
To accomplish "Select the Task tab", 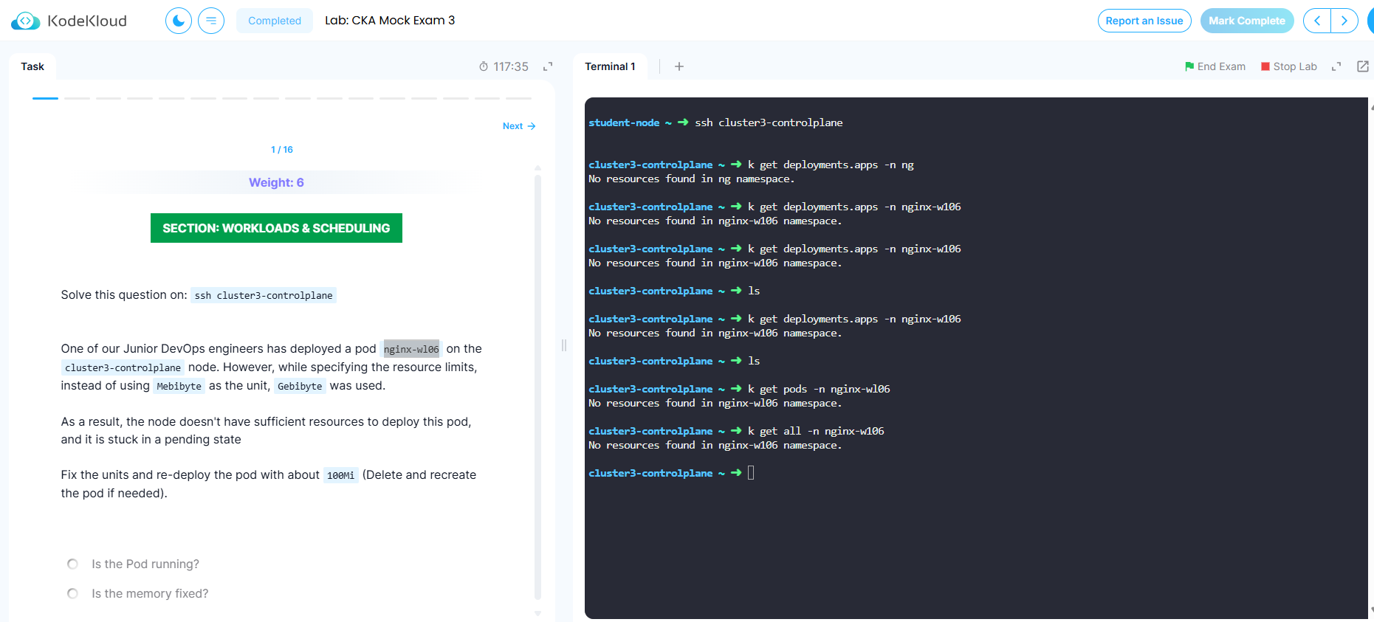I will (32, 66).
